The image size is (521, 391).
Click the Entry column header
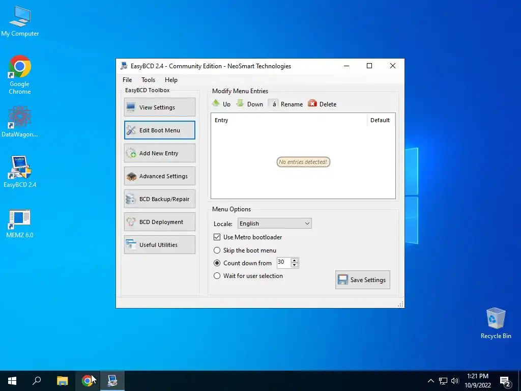pyautogui.click(x=289, y=120)
